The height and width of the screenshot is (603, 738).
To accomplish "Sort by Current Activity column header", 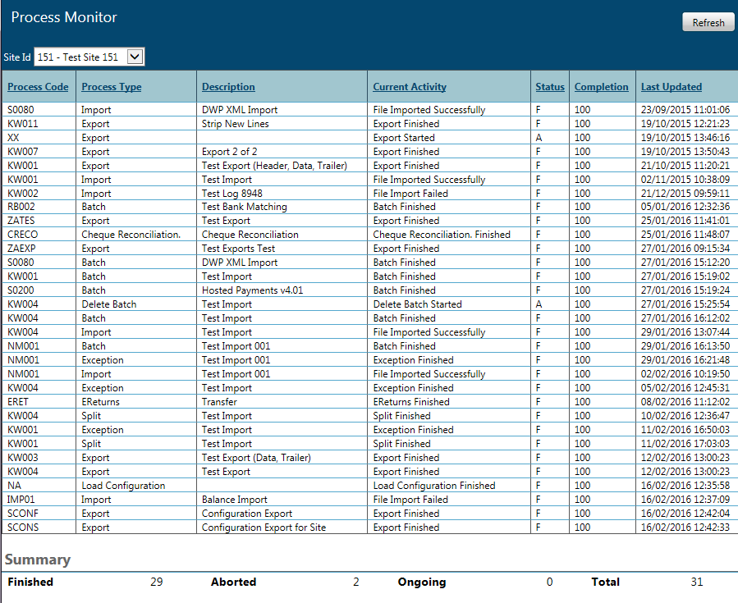I will pyautogui.click(x=410, y=87).
